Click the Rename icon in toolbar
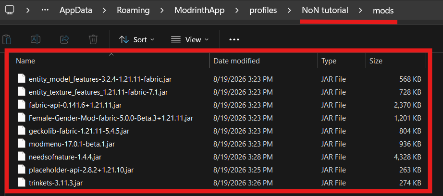443x196 pixels. tap(36, 39)
